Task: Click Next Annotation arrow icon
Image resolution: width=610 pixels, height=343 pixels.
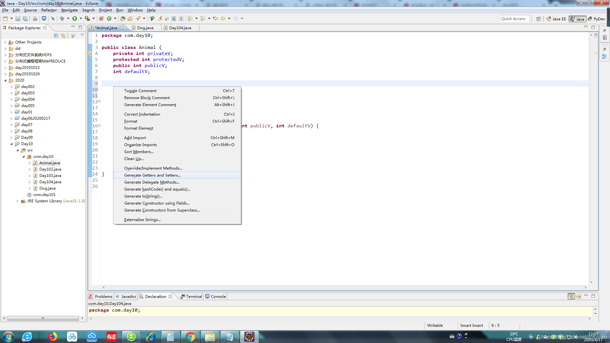Action: (x=190, y=18)
